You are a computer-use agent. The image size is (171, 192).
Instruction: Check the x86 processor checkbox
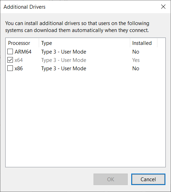pos(10,68)
